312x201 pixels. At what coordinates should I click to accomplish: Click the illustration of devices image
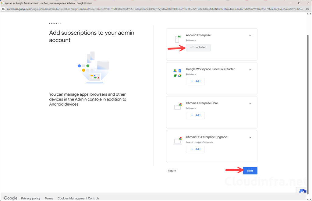click(94, 67)
